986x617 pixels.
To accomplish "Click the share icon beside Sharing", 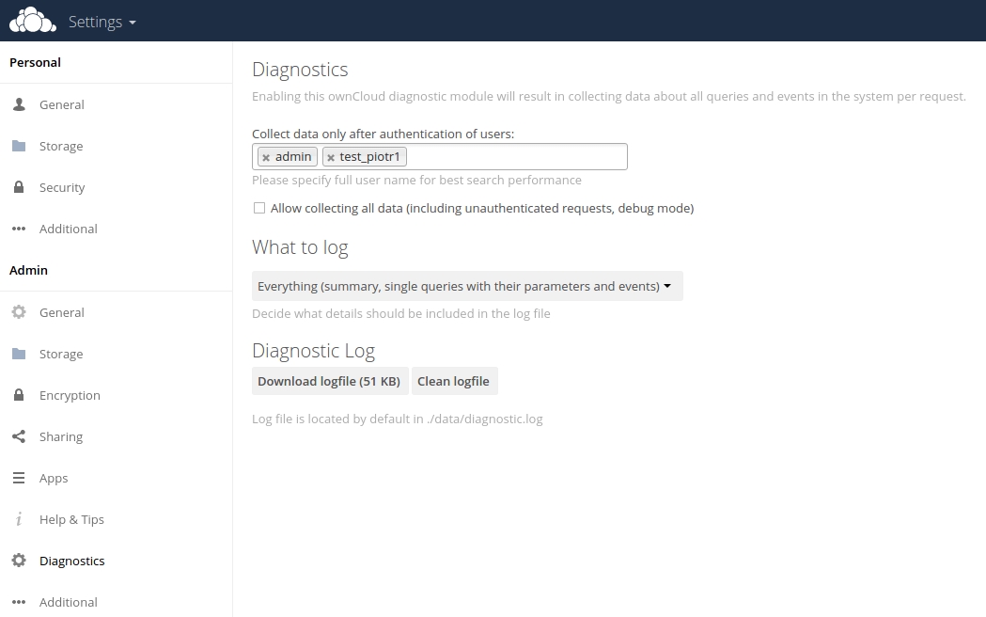I will [x=19, y=436].
